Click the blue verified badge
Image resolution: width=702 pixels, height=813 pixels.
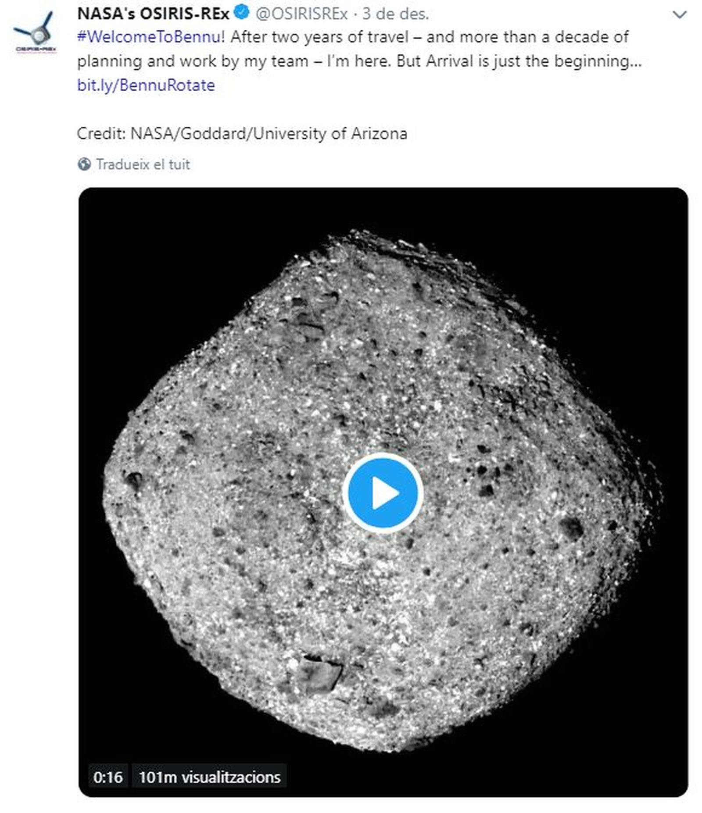pyautogui.click(x=241, y=12)
